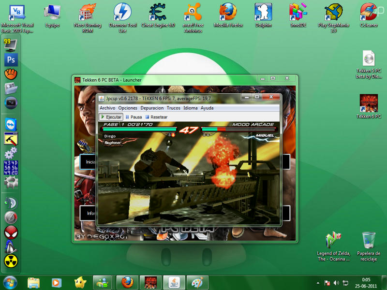
Task: Click the two small gears dock icon
Action: (x=11, y=153)
